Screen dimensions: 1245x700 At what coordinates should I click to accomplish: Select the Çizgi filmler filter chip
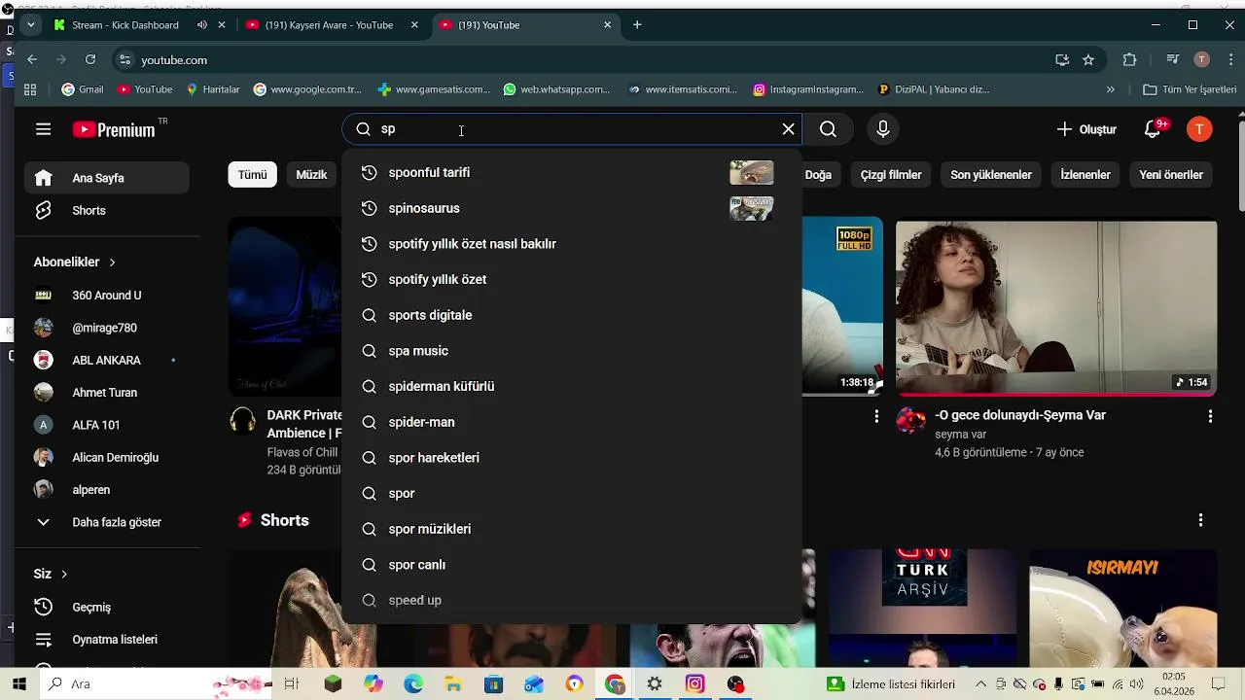pos(891,175)
